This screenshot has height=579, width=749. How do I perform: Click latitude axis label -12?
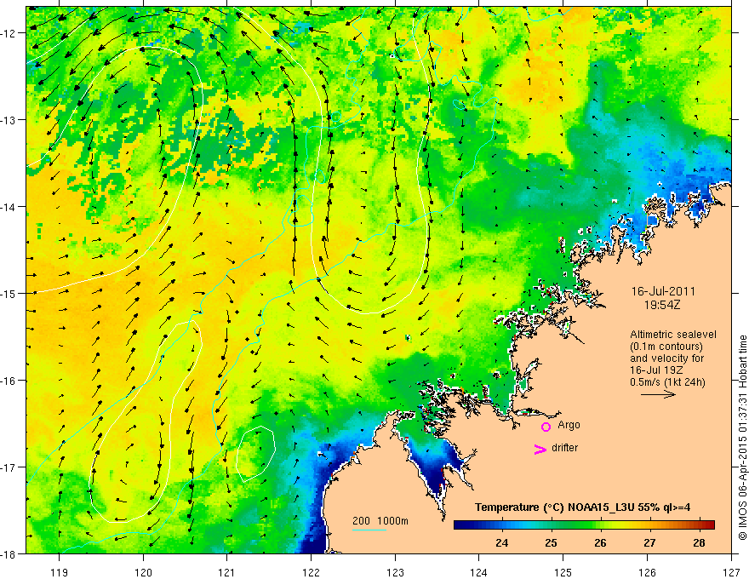9,33
